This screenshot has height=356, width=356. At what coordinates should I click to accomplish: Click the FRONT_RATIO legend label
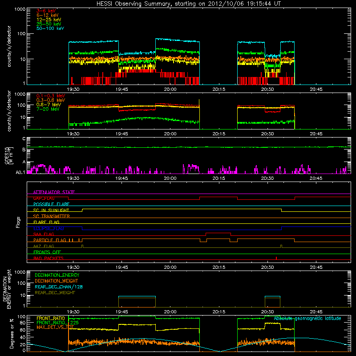click(51, 318)
